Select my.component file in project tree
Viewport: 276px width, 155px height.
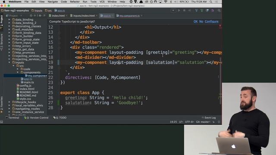coord(36,76)
